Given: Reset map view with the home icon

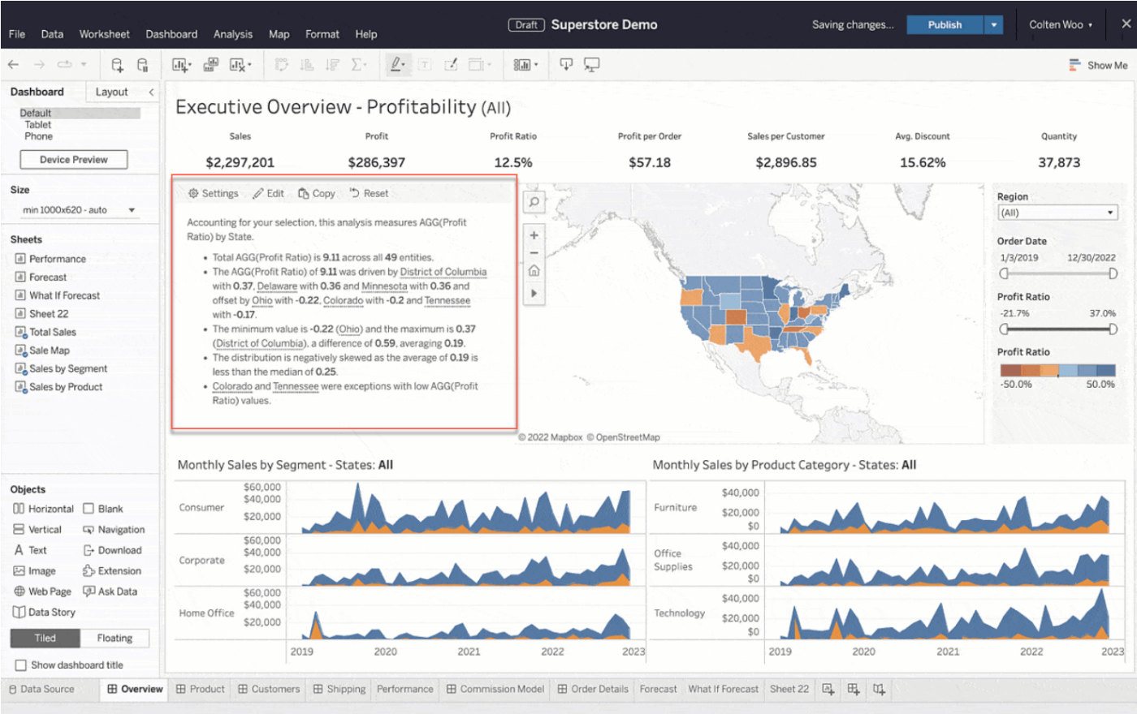Looking at the screenshot, I should point(534,271).
